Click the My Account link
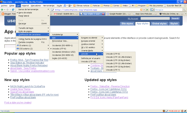 click(133, 18)
